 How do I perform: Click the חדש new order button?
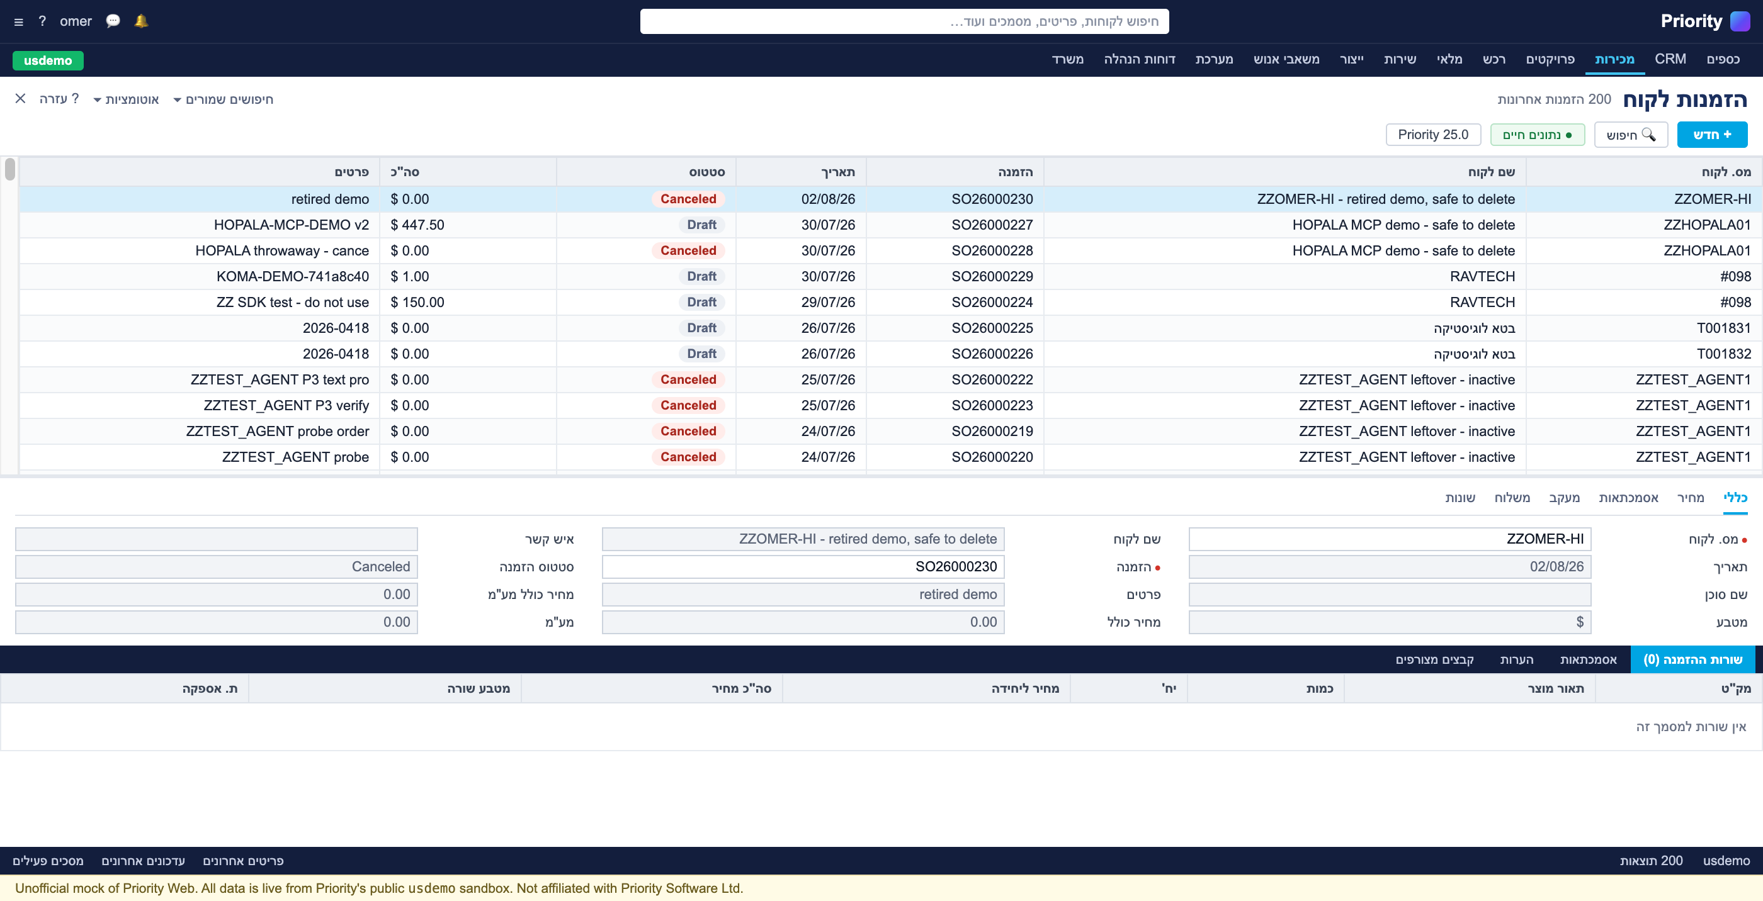click(1711, 134)
